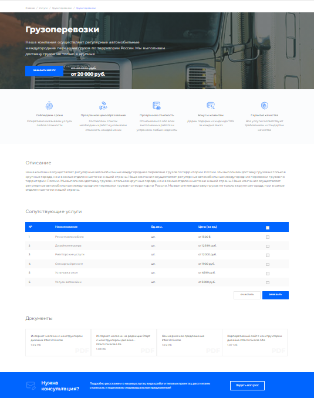Click the 'Заказать' button below the table
314x398 pixels.
(275, 295)
